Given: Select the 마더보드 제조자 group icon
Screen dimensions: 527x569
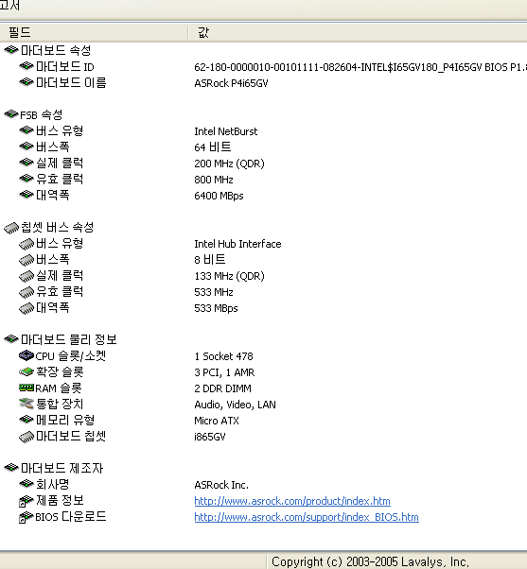Looking at the screenshot, I should 11,468.
